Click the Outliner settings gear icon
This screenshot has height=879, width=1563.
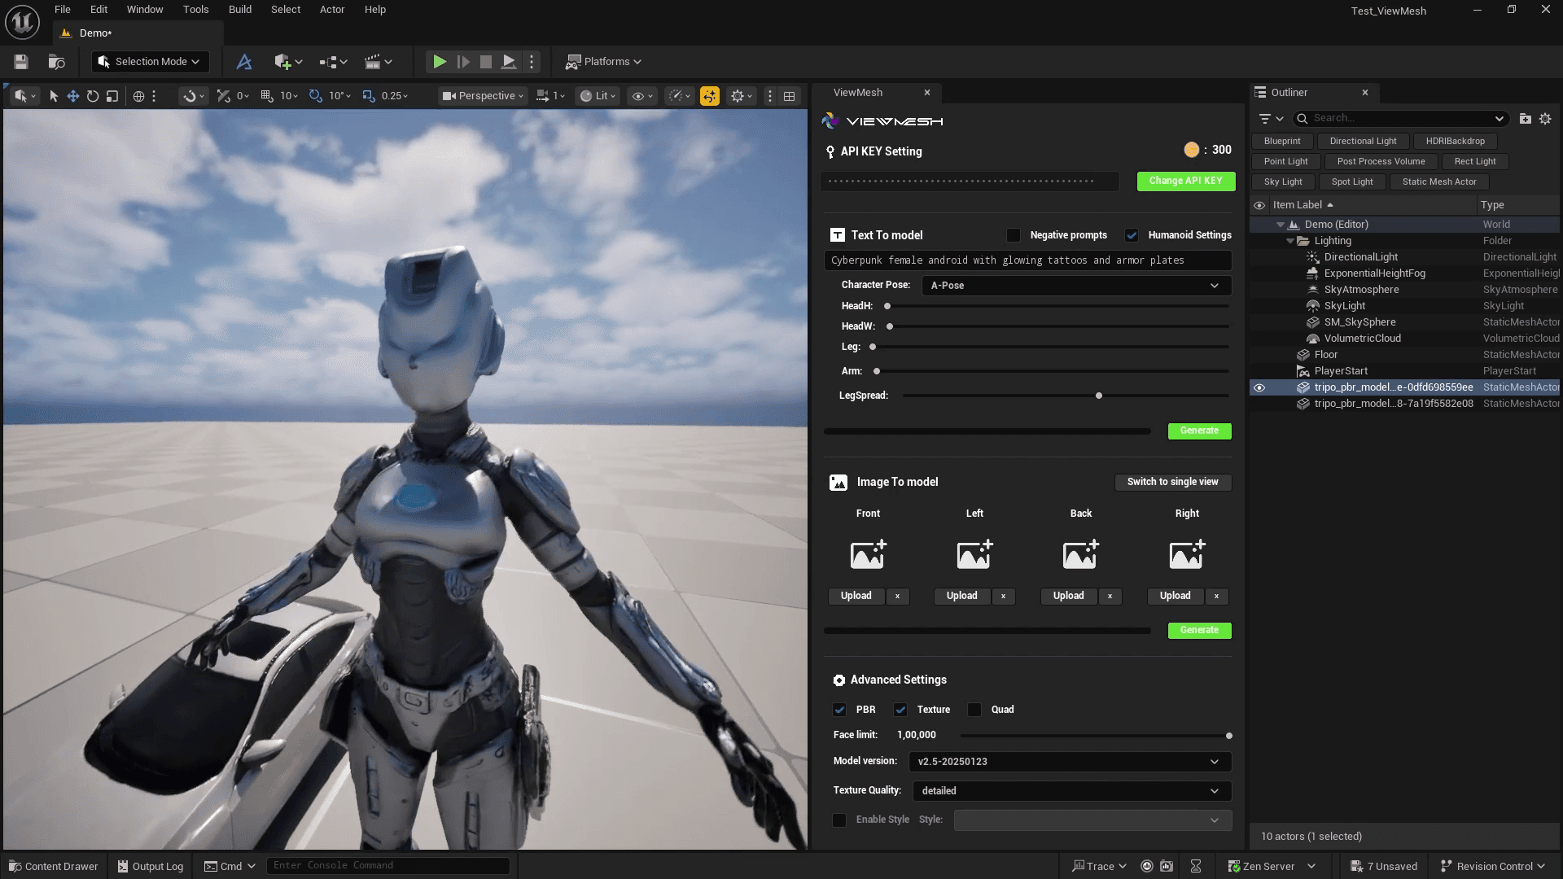(x=1545, y=119)
